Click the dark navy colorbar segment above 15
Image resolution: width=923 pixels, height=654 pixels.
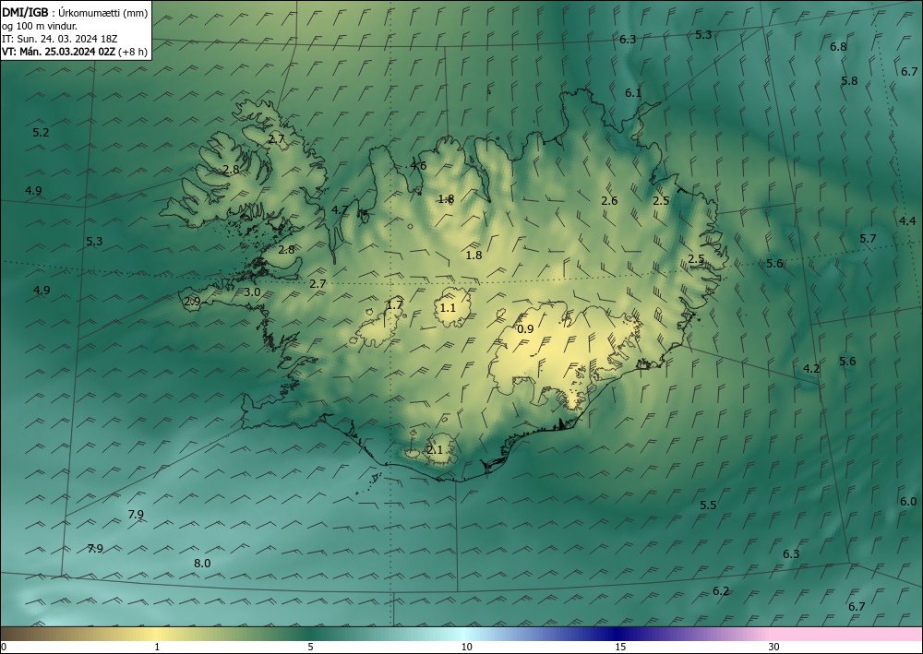(618, 634)
